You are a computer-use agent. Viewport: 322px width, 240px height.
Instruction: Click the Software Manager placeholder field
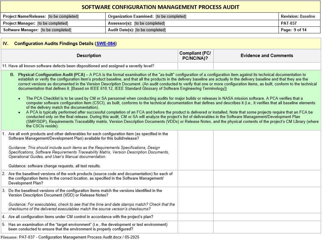(x=56, y=30)
